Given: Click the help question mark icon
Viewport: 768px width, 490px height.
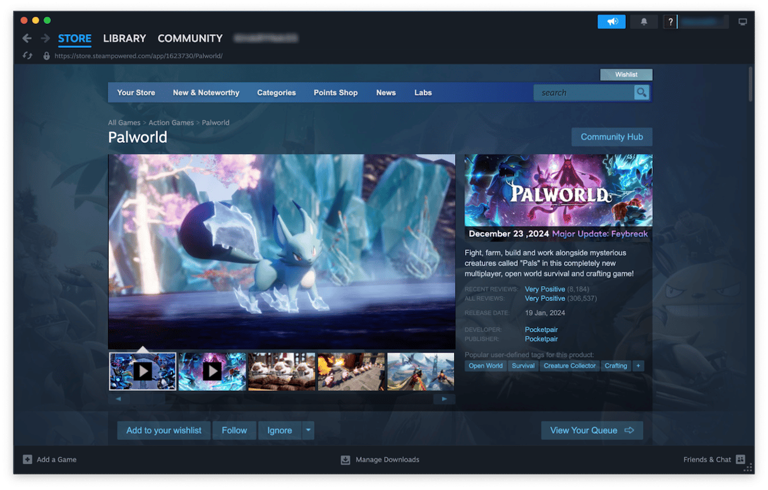Looking at the screenshot, I should [x=670, y=22].
